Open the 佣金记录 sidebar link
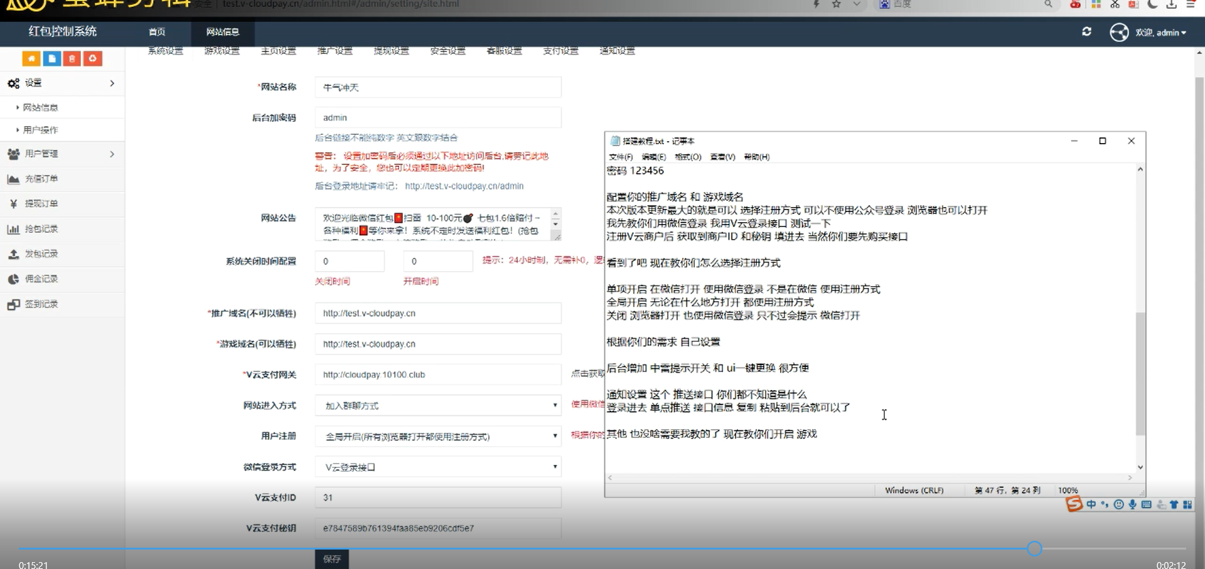1205x569 pixels. pyautogui.click(x=62, y=279)
